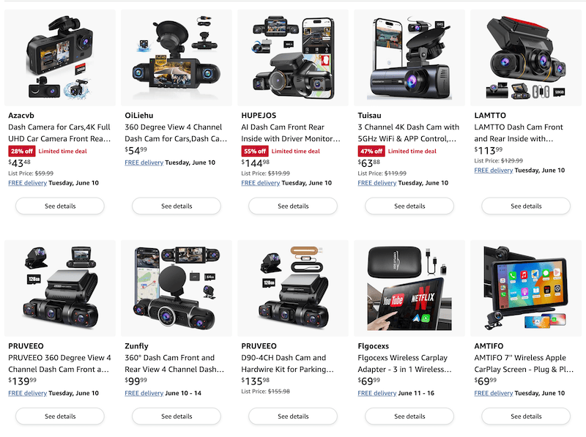Click the 28% off badge on Azacvb
Screen dimensions: 586x437
click(x=22, y=152)
